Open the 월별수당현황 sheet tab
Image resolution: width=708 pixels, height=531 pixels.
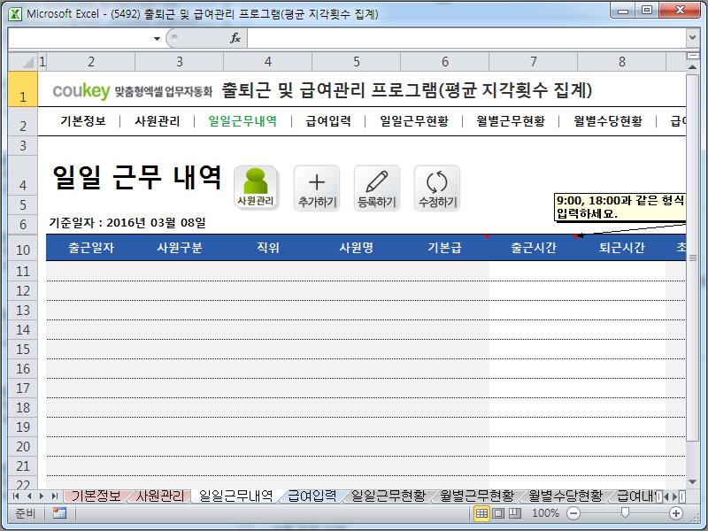566,496
